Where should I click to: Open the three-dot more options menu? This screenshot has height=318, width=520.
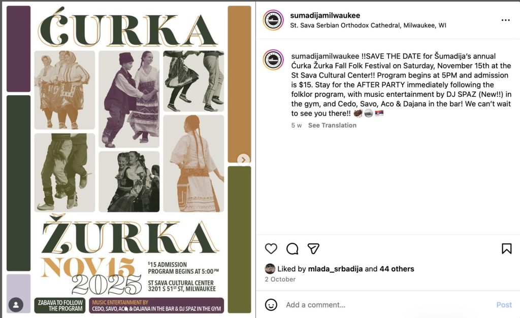[x=505, y=20]
